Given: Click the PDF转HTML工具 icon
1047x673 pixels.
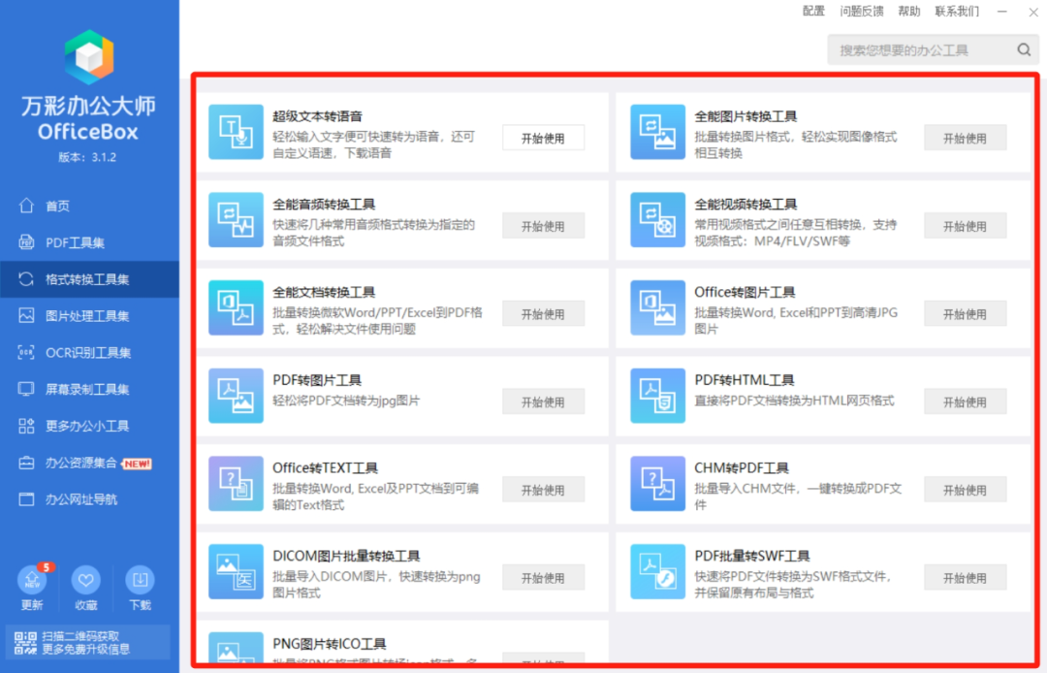Looking at the screenshot, I should (x=658, y=396).
